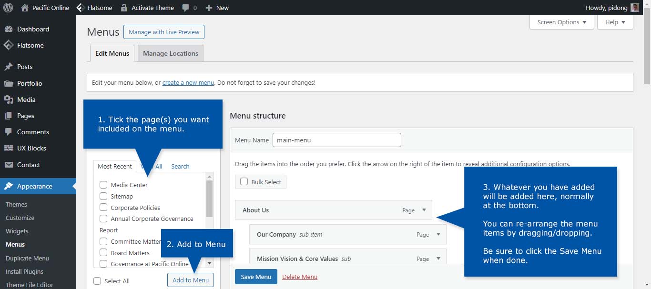Expand the Our Company sub item arrow
The width and height of the screenshot is (651, 289).
(438, 234)
